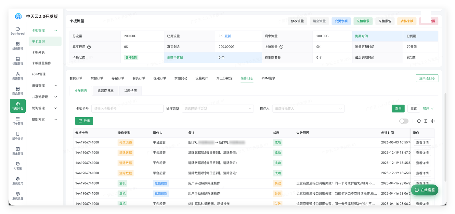Open the 操作类型 dropdown
455x214 pixels.
pyautogui.click(x=218, y=108)
